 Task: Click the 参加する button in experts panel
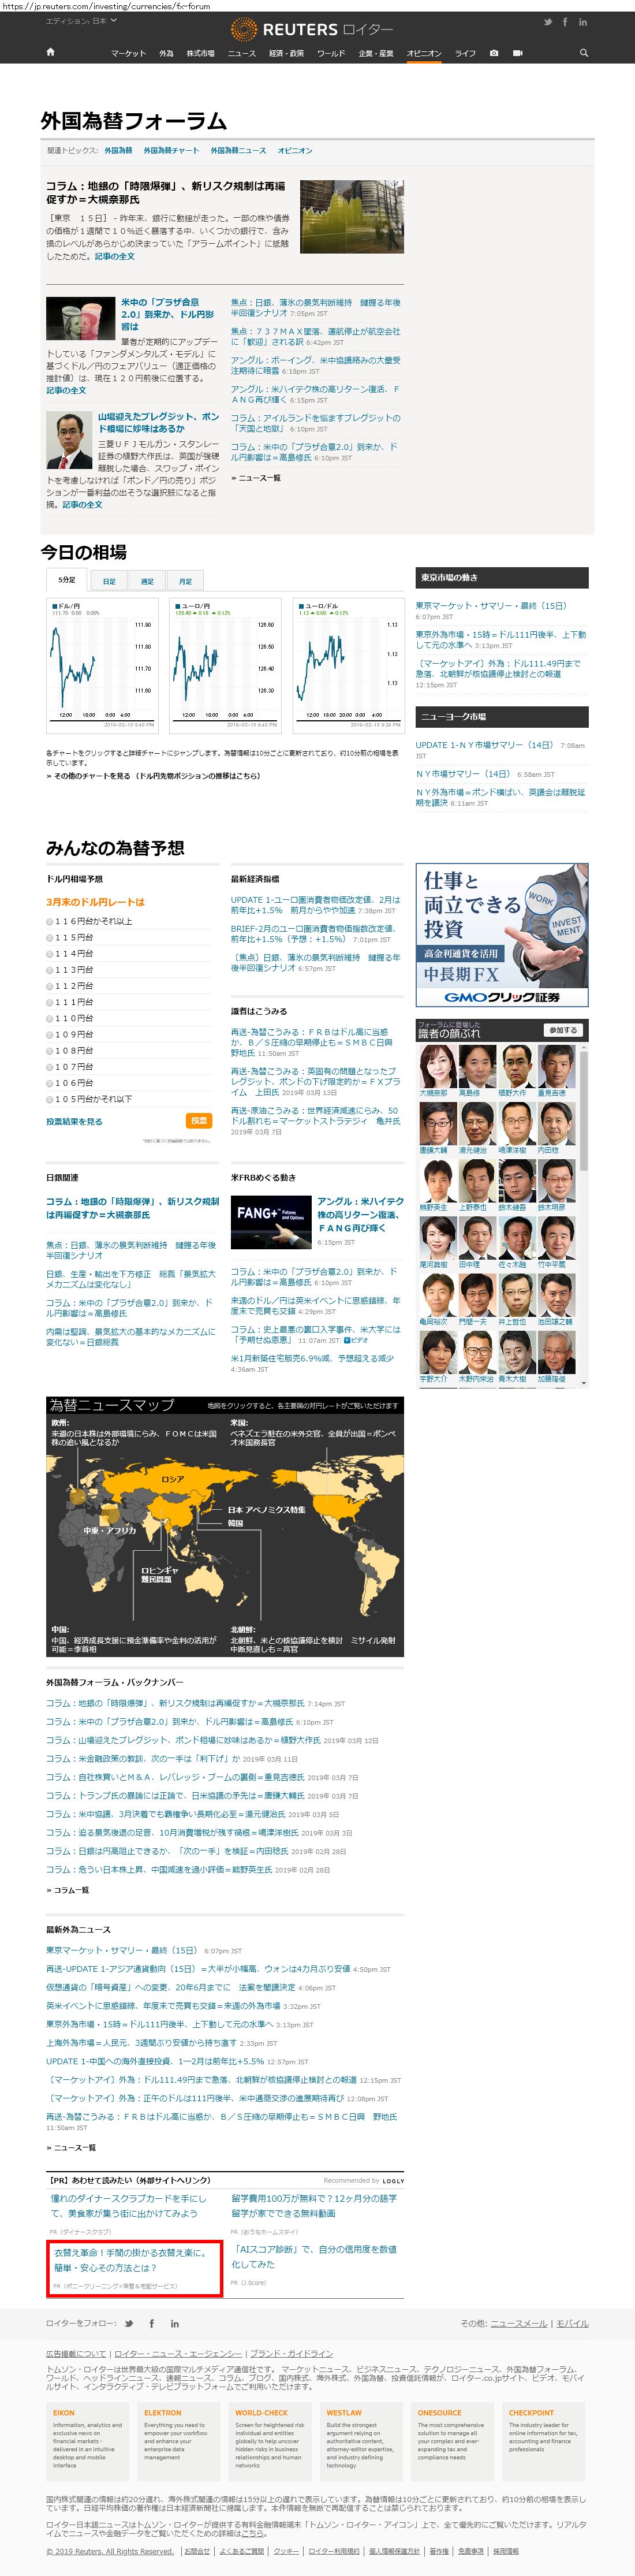click(x=562, y=1030)
